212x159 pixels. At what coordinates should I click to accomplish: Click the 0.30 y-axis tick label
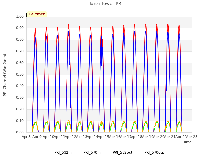point(20,98)
